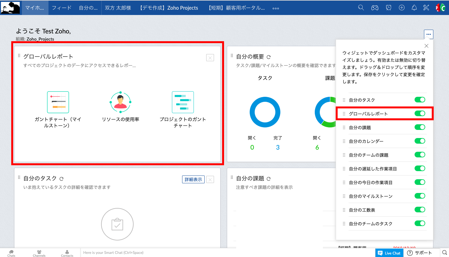Open ガントチャート（マイルストーン）report icon
The height and width of the screenshot is (257, 449).
58,102
